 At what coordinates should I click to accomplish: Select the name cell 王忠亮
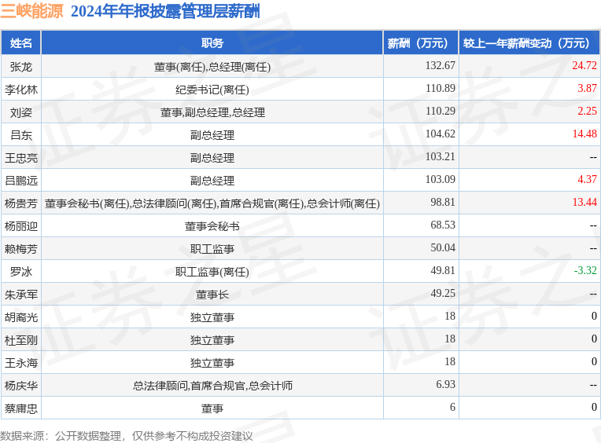[x=21, y=158]
